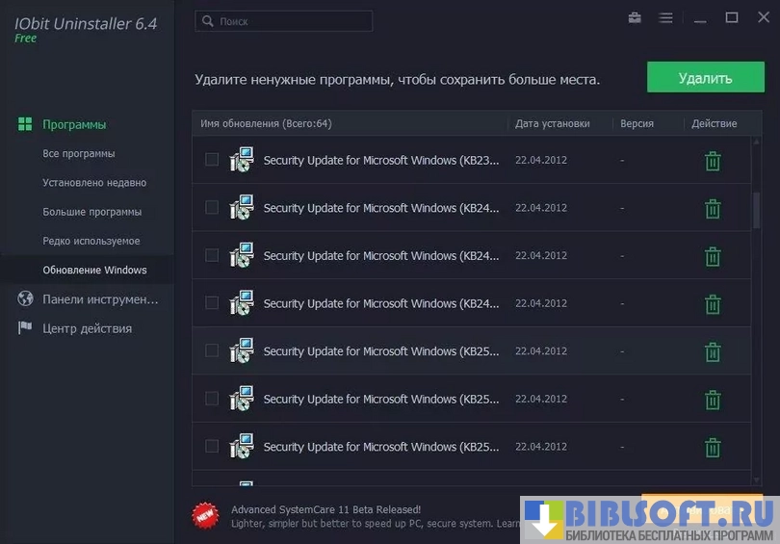Switch to Большие программы in sidebar

click(92, 212)
